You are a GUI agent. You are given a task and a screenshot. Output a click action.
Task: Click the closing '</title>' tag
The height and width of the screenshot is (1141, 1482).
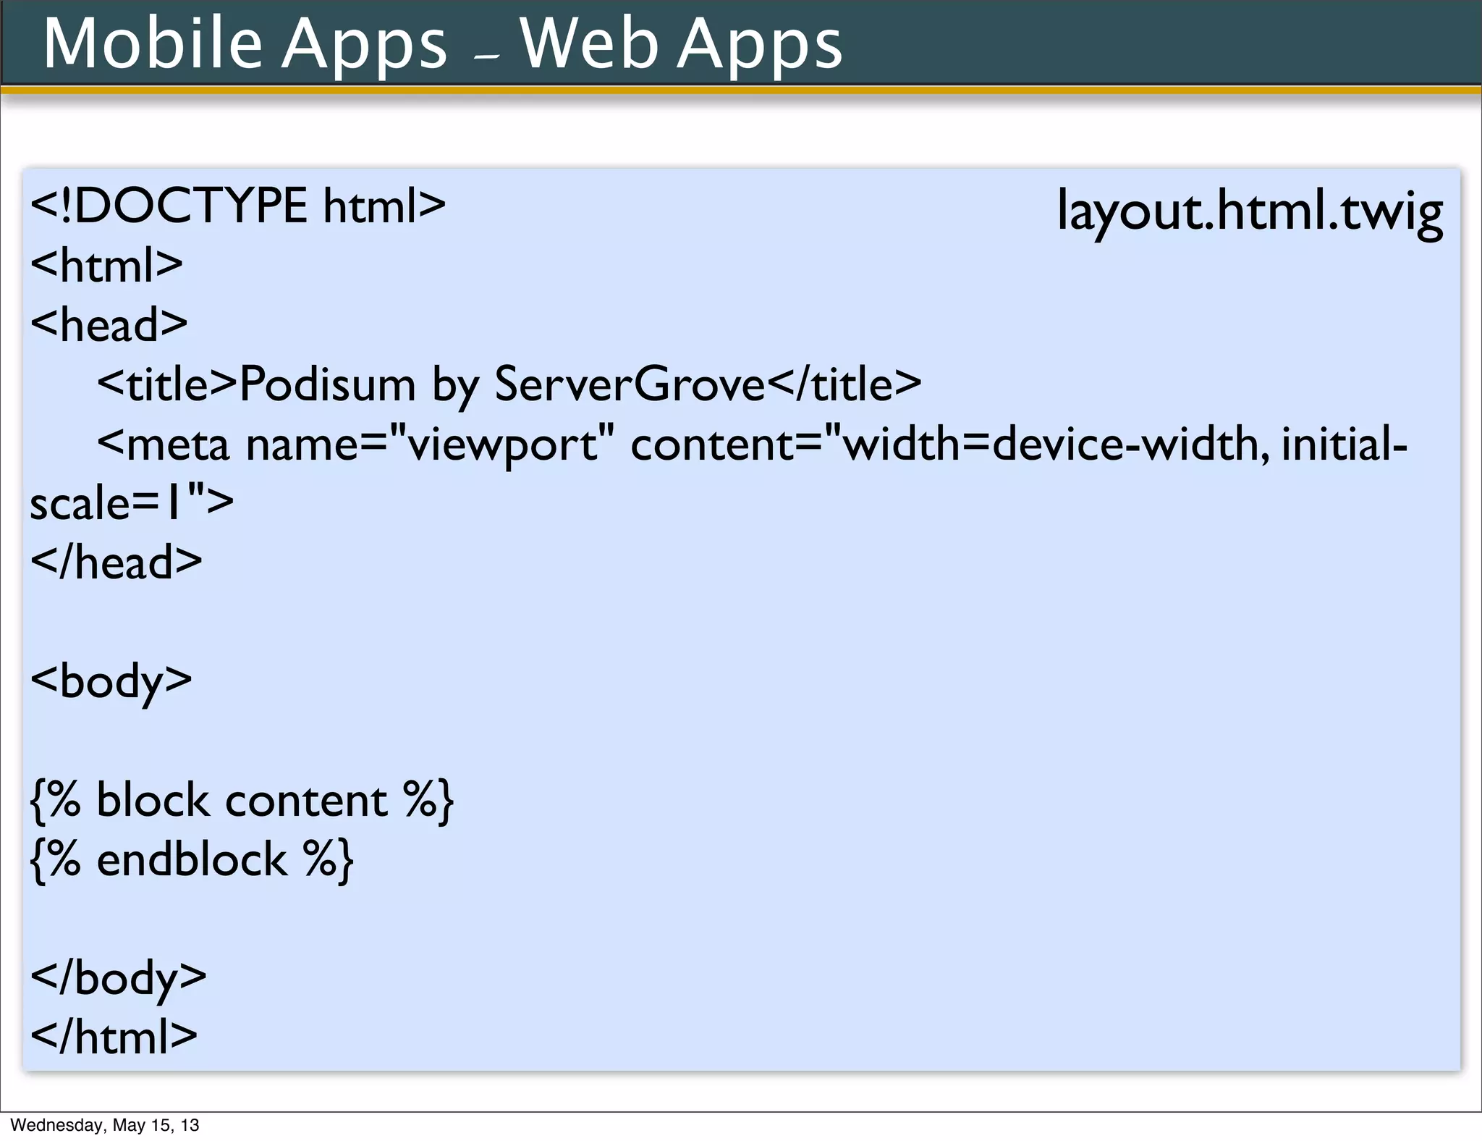tap(844, 384)
